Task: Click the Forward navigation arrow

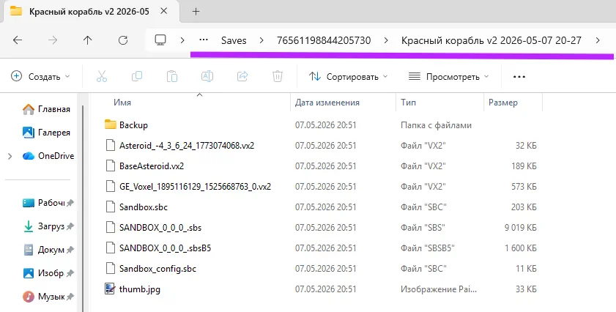Action: point(53,40)
